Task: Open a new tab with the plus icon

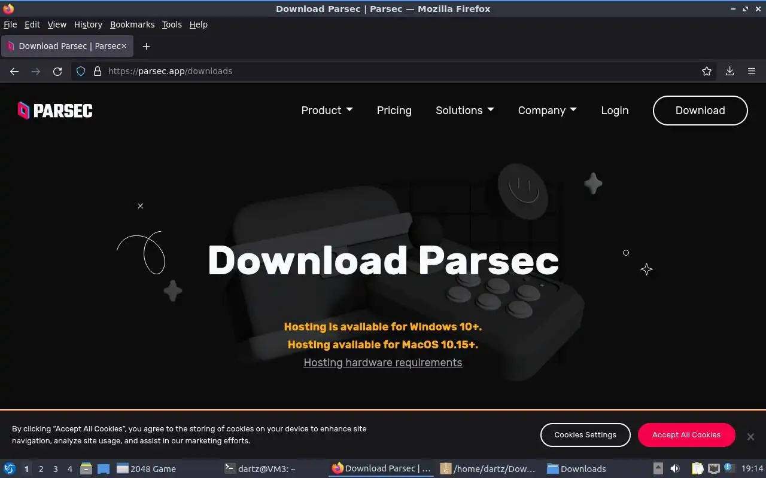Action: (x=146, y=46)
